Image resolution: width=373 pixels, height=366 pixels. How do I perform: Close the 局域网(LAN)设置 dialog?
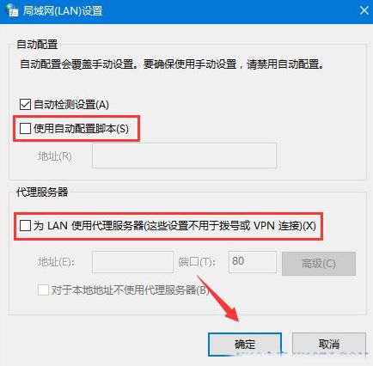[x=364, y=10]
